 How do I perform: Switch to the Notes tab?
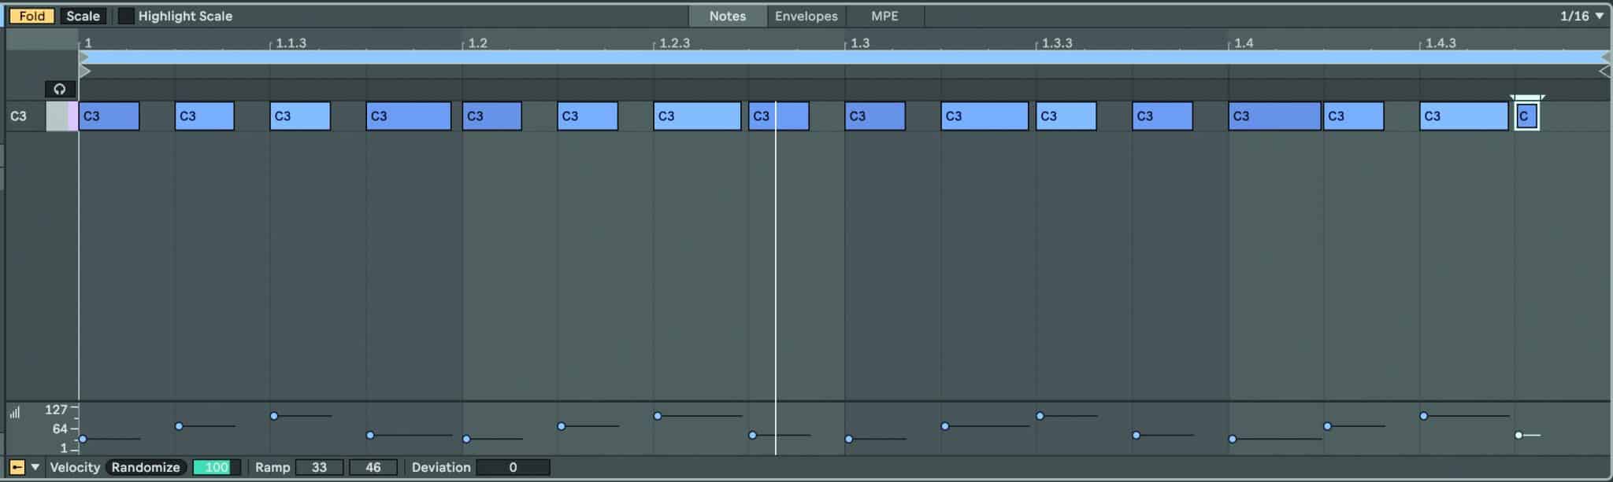click(x=727, y=16)
